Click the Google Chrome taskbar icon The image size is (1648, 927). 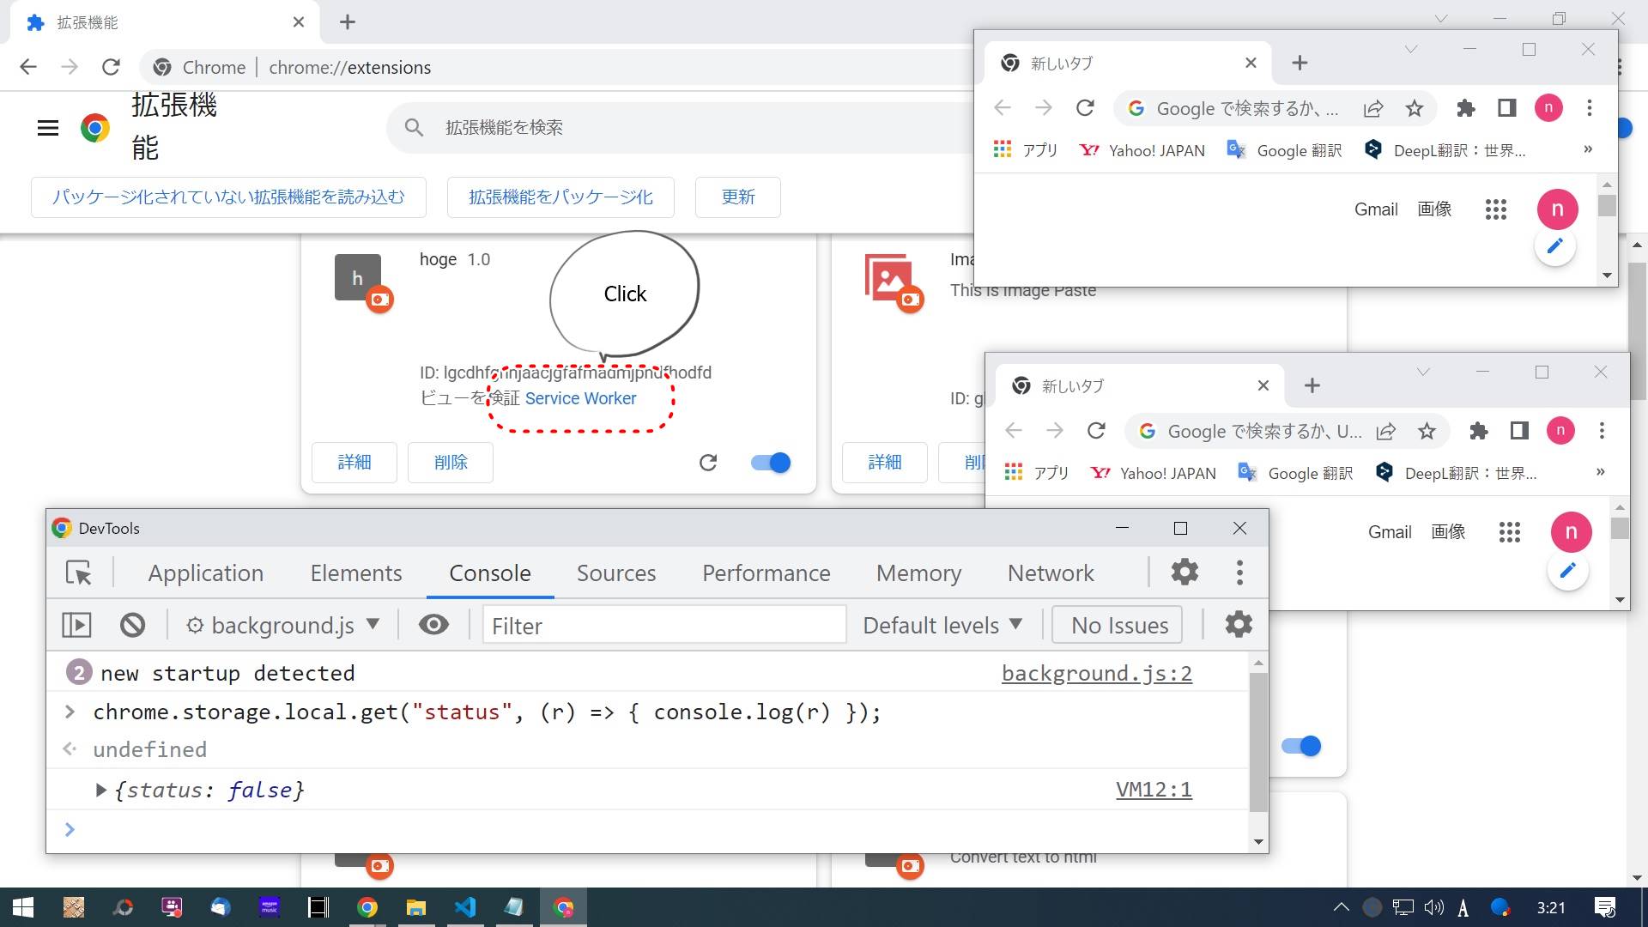point(367,906)
